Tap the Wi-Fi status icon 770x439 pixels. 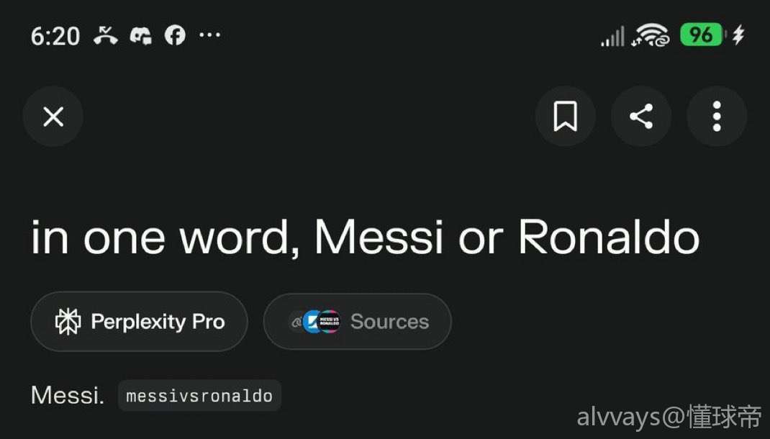click(x=651, y=35)
